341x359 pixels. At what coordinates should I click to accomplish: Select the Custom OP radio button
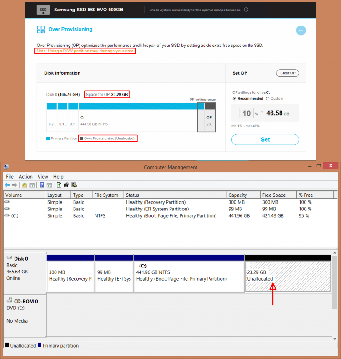268,99
